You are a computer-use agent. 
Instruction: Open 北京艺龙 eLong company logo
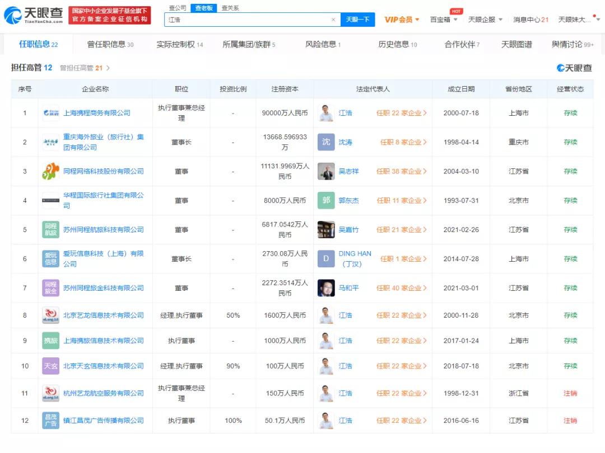point(50,315)
